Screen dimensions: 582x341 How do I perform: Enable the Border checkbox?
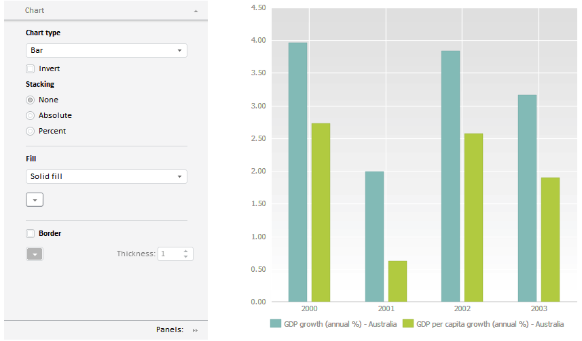(30, 233)
